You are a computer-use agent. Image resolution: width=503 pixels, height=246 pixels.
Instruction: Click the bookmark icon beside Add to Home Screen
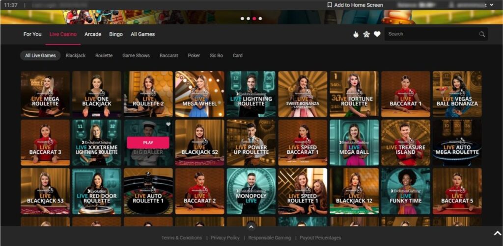pyautogui.click(x=330, y=5)
